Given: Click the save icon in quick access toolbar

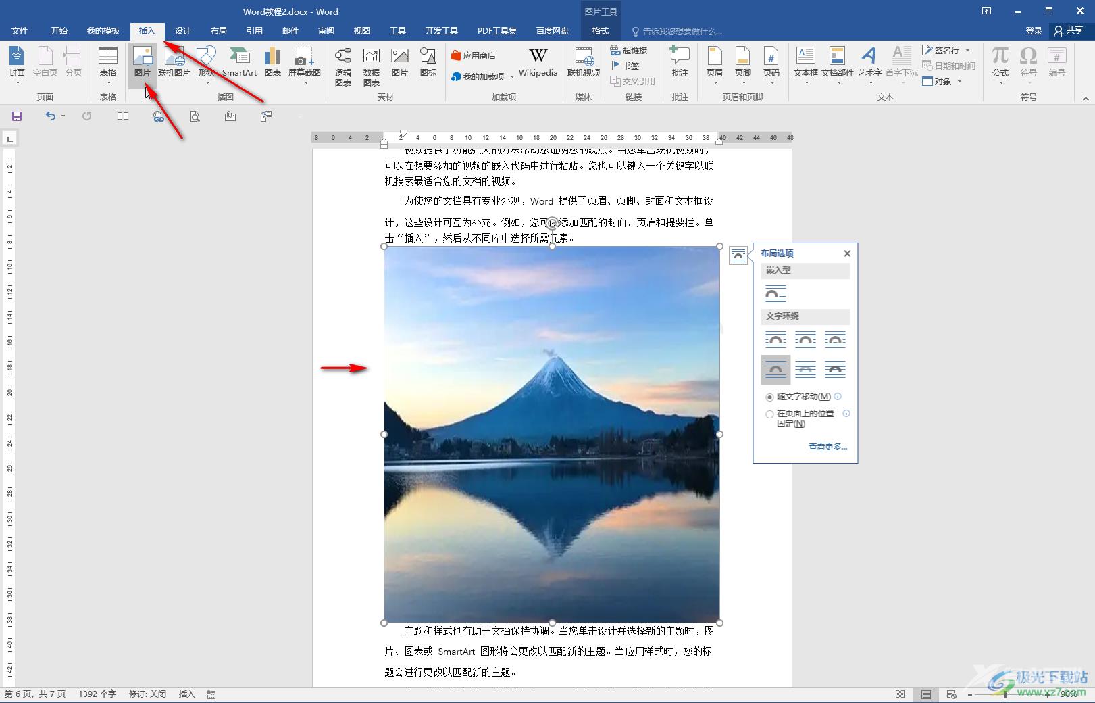Looking at the screenshot, I should pyautogui.click(x=17, y=116).
